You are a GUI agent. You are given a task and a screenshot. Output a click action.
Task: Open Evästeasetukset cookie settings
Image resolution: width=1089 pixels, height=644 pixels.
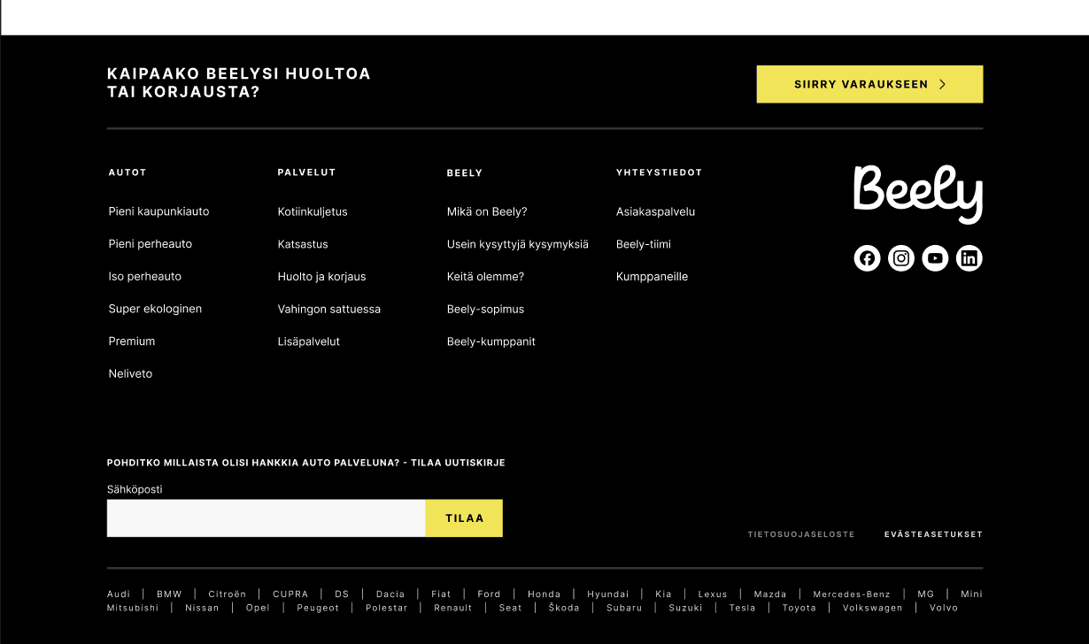point(933,534)
